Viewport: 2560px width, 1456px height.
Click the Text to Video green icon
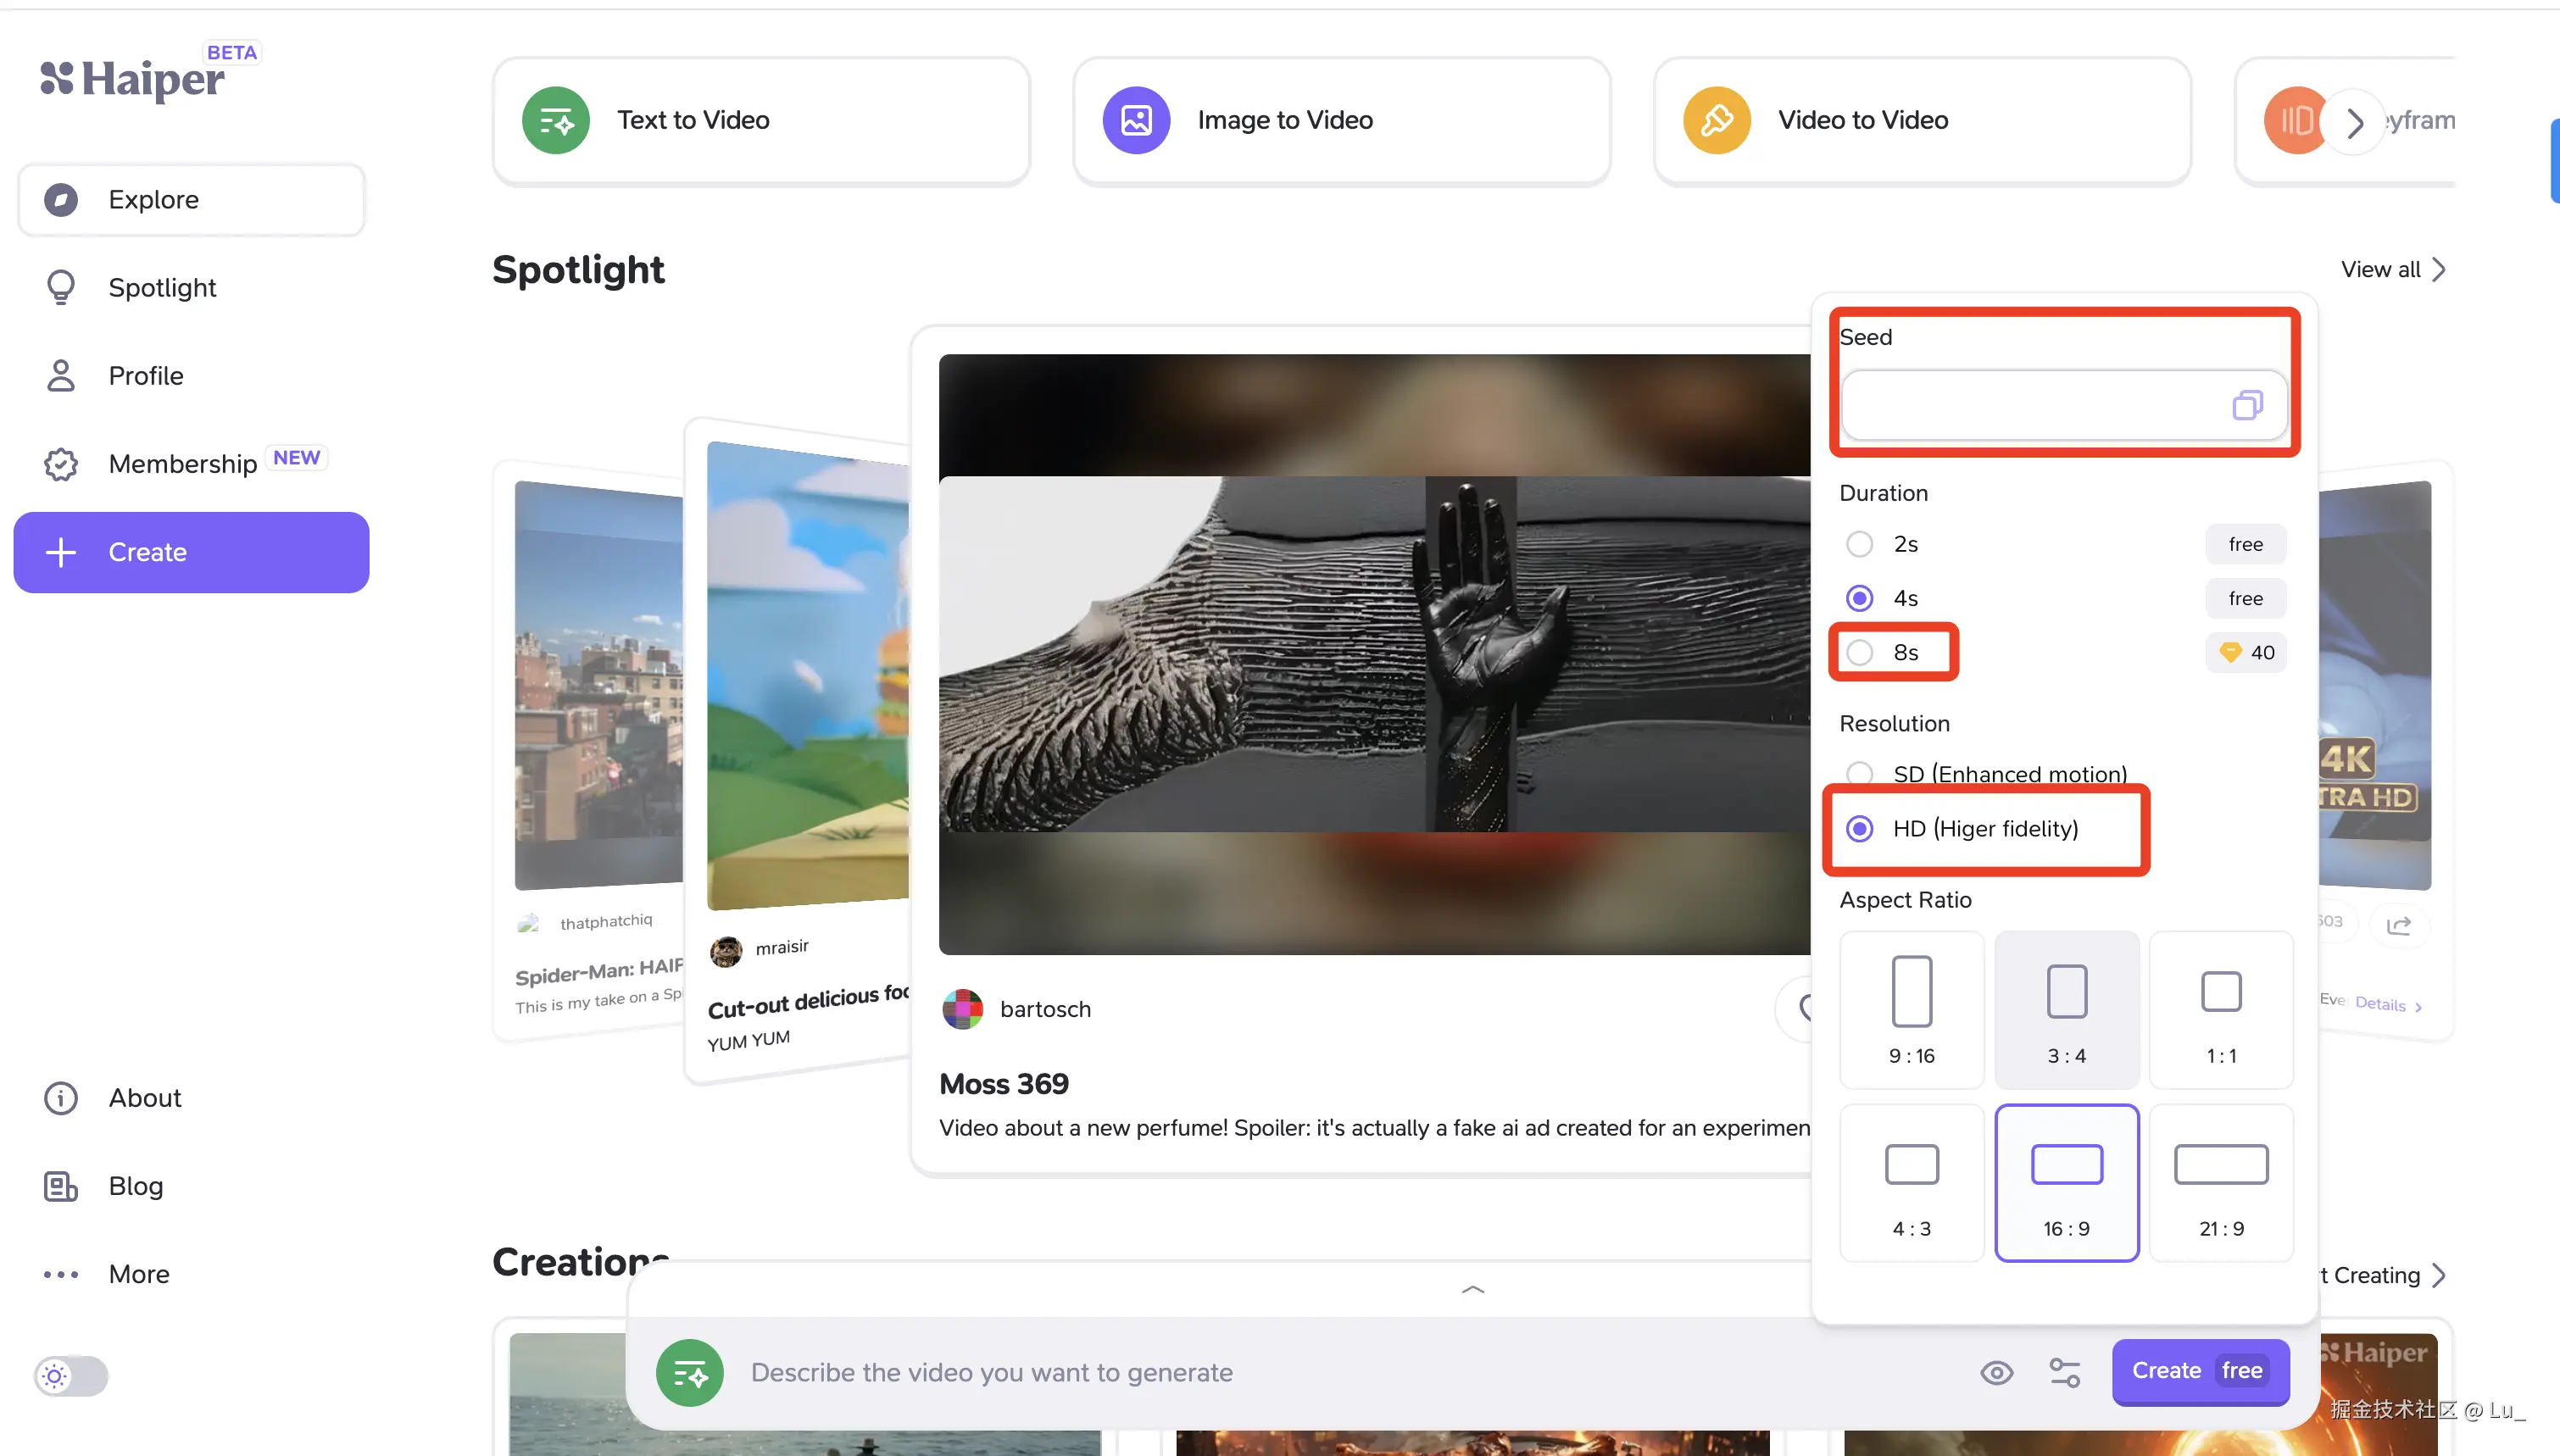[x=555, y=120]
